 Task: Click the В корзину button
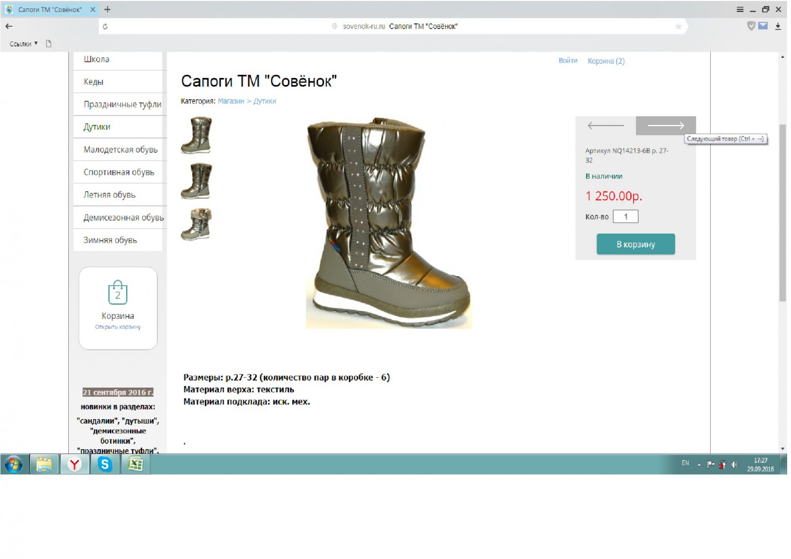[636, 245]
